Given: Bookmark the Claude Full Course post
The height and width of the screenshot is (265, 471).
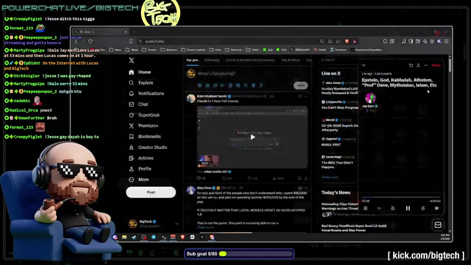Looking at the screenshot, I should tap(300, 178).
